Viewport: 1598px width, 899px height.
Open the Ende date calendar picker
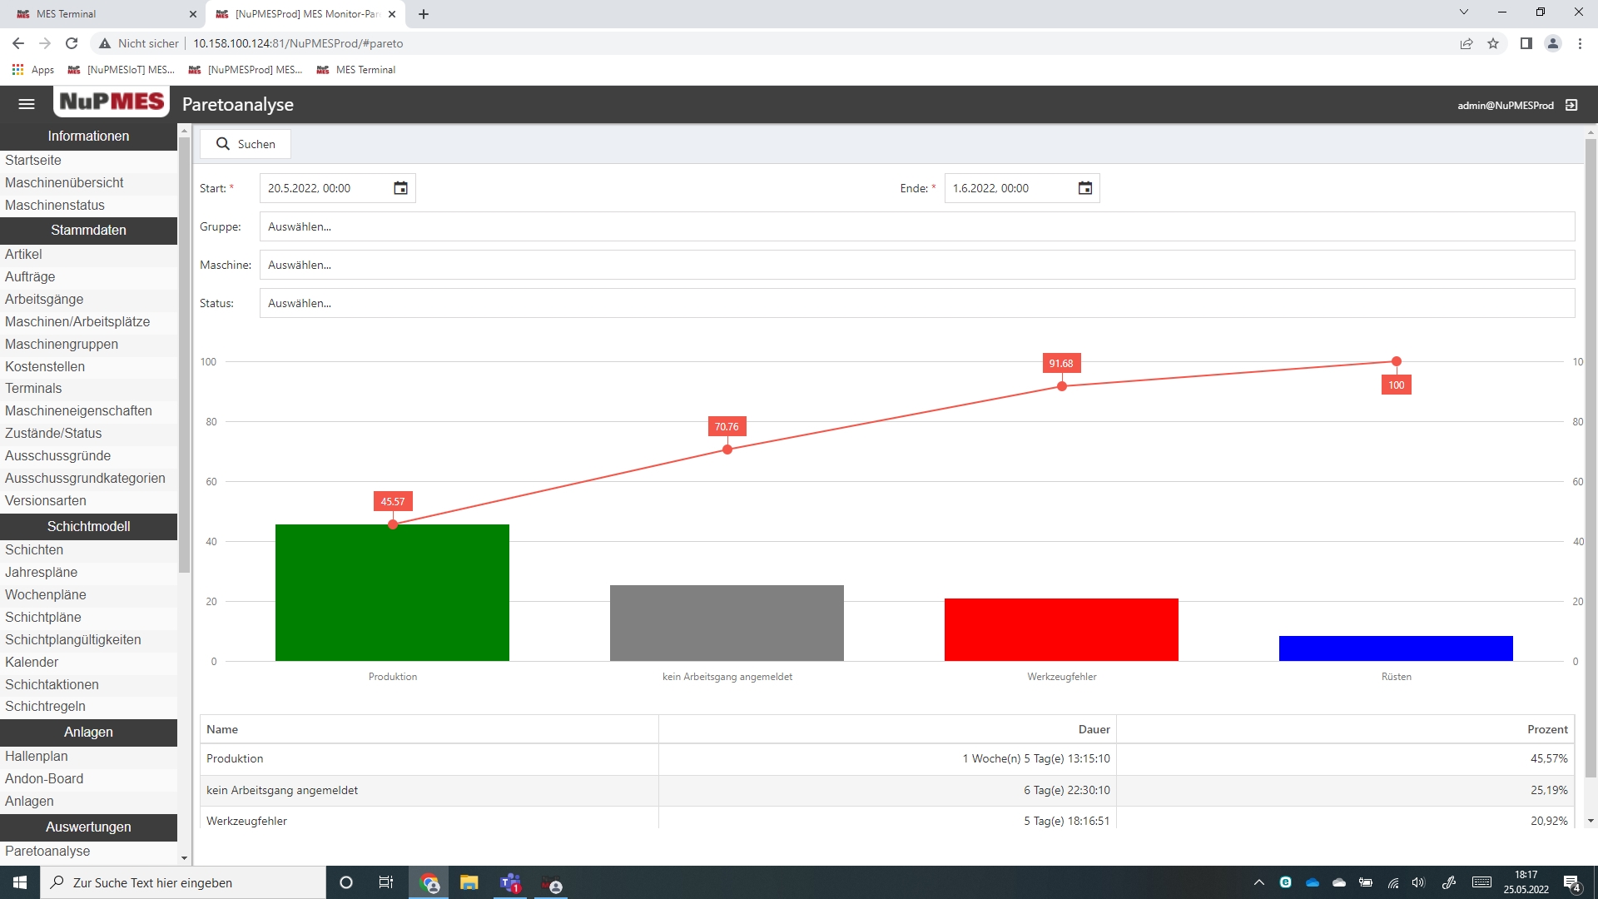click(1085, 188)
